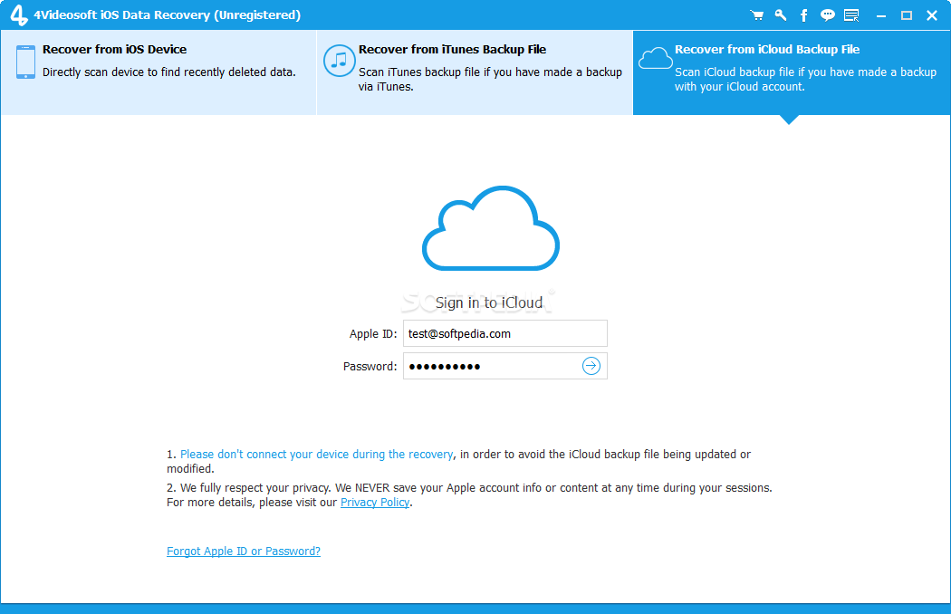The image size is (951, 614).
Task: Click the arrow sign-in button in password field
Action: click(591, 366)
